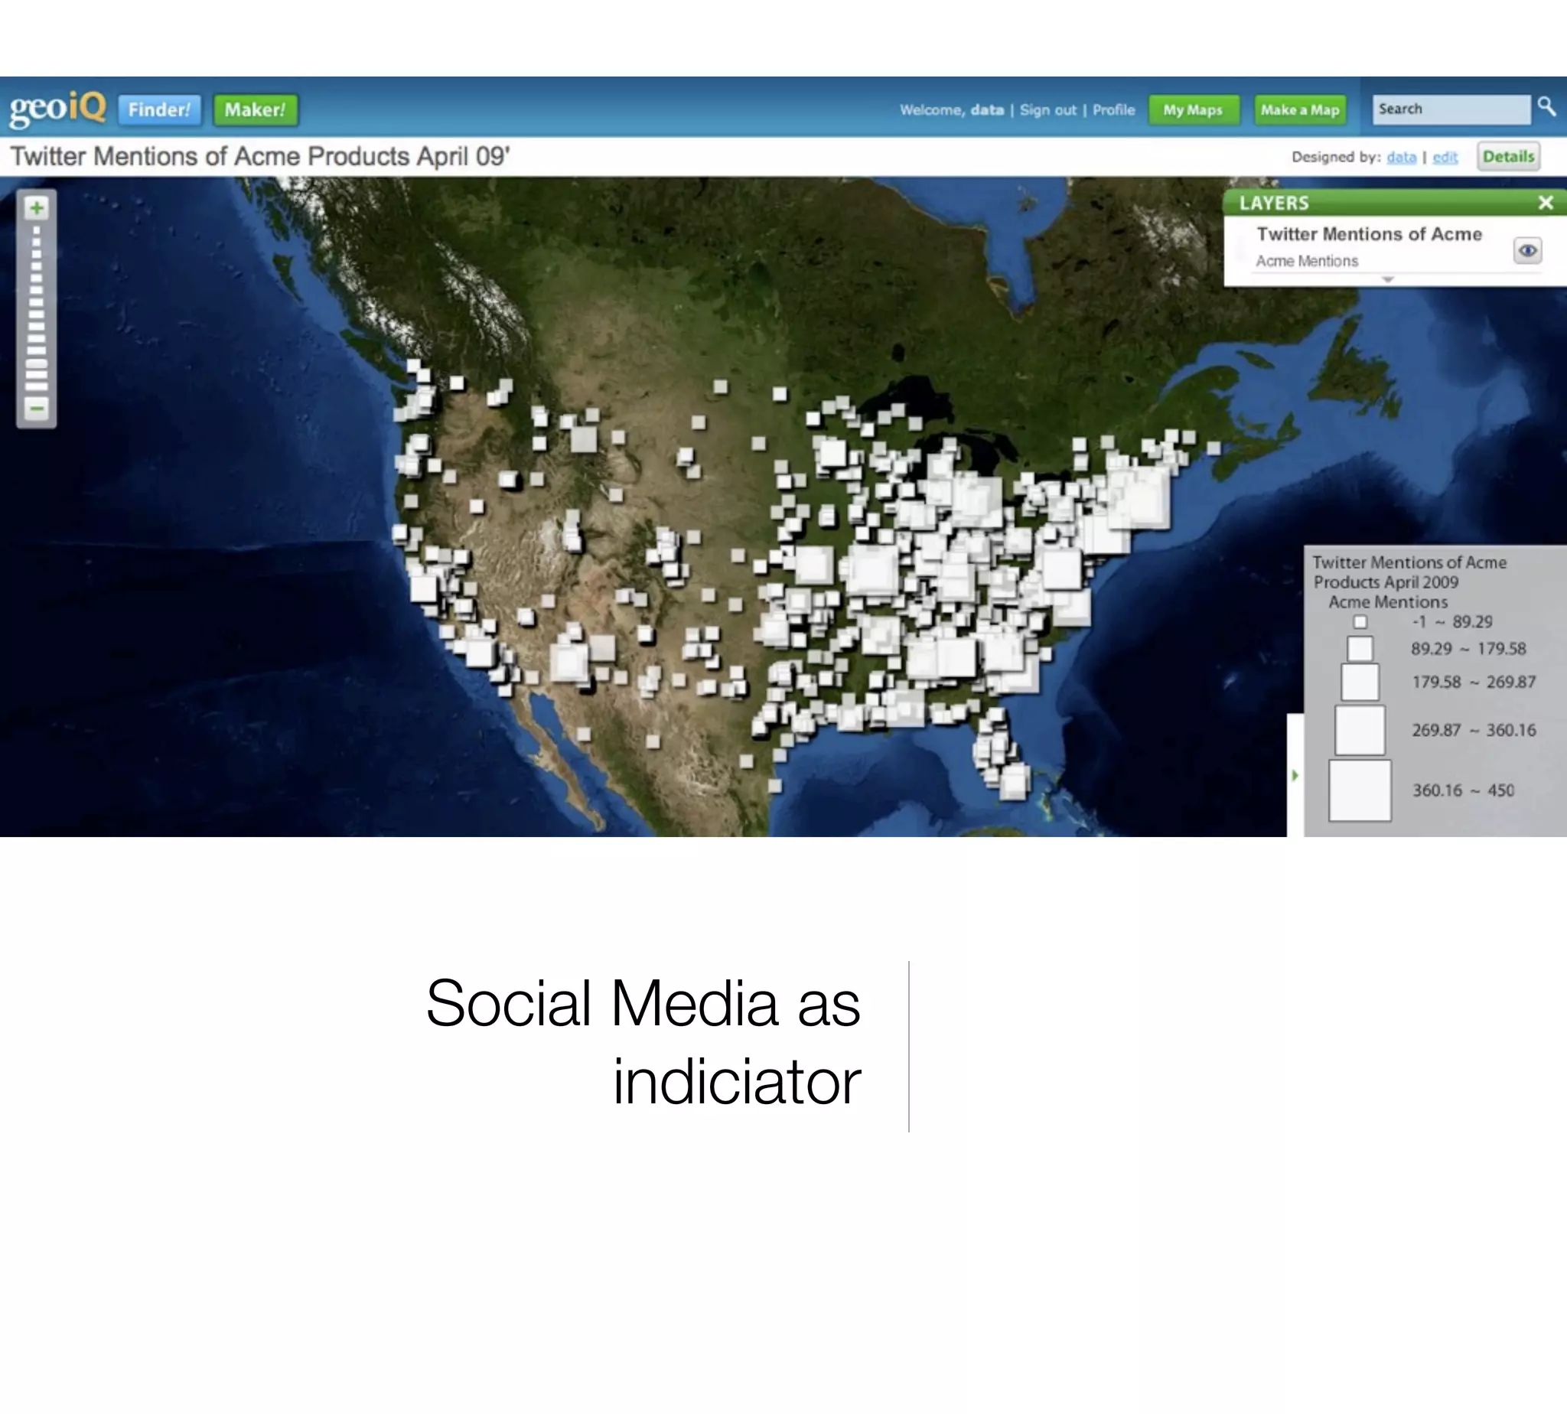Screen dimensions: 1567x1414
Task: Click the LAYERS panel header
Action: click(1395, 203)
